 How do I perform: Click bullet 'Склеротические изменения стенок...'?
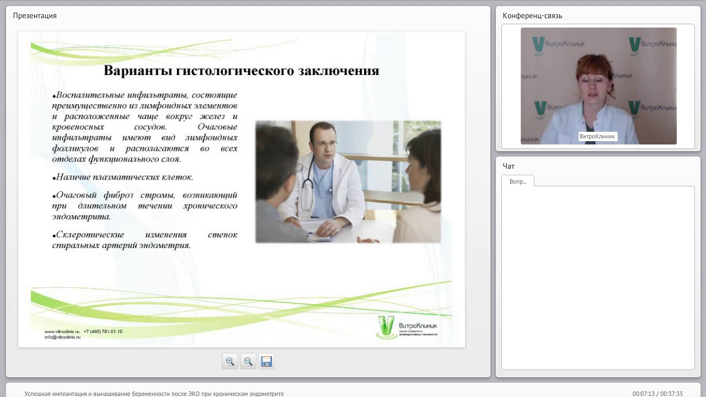[145, 240]
